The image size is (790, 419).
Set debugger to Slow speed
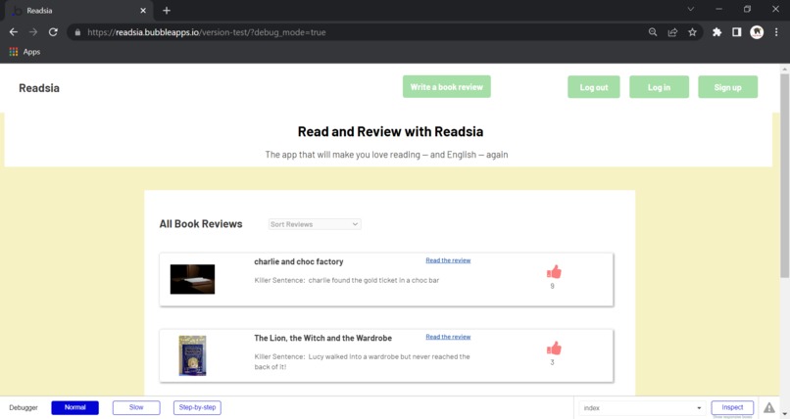(x=136, y=407)
